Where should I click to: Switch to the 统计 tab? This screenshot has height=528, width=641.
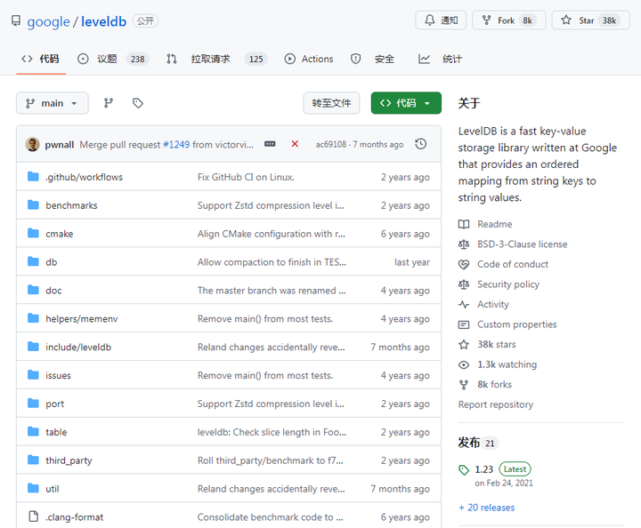pos(441,60)
